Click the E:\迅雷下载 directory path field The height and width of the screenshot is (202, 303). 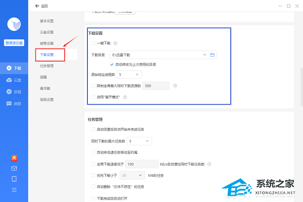click(163, 55)
